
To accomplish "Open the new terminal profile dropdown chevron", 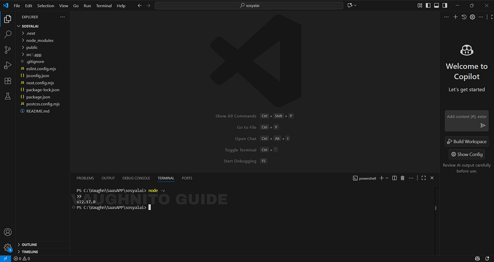I will click(387, 178).
